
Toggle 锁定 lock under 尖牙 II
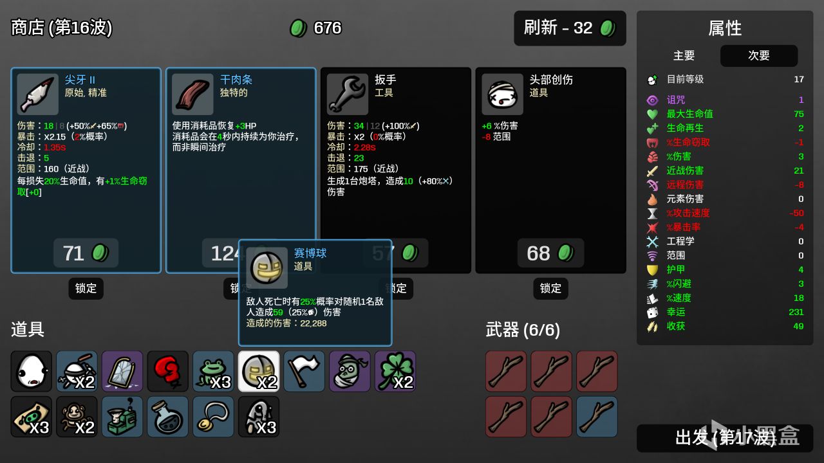point(86,288)
